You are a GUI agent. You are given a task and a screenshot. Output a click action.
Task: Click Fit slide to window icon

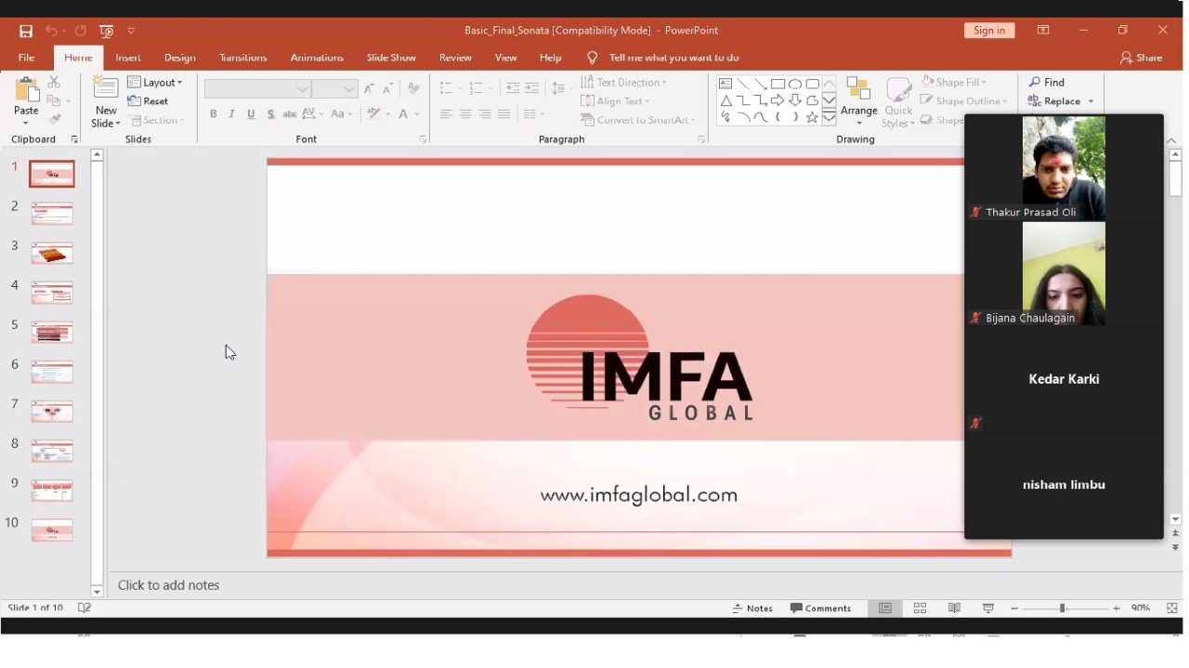pos(1172,609)
